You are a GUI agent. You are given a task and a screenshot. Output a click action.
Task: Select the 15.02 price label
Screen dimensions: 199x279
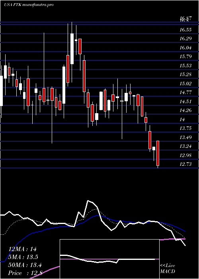(x=185, y=83)
